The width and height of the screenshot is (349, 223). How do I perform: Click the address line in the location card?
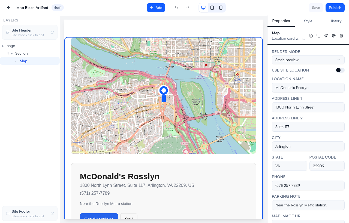pyautogui.click(x=137, y=185)
